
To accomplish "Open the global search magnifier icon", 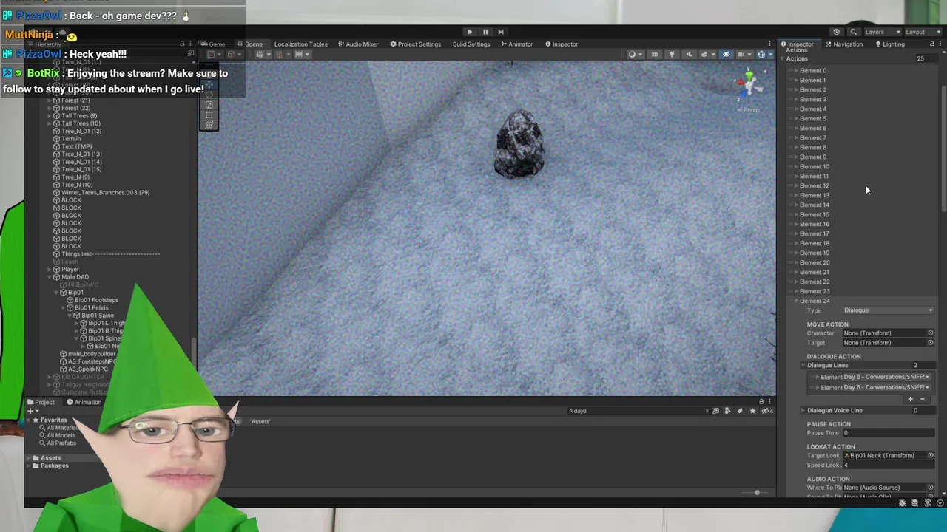I will pos(853,32).
